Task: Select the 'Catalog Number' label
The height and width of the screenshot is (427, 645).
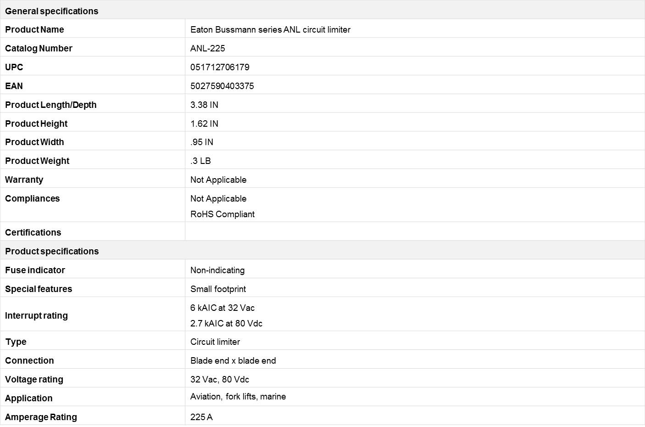Action: [39, 48]
